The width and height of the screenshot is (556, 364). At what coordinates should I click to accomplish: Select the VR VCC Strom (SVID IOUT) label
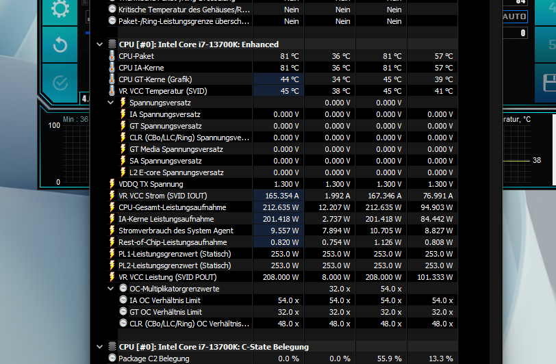pyautogui.click(x=163, y=196)
